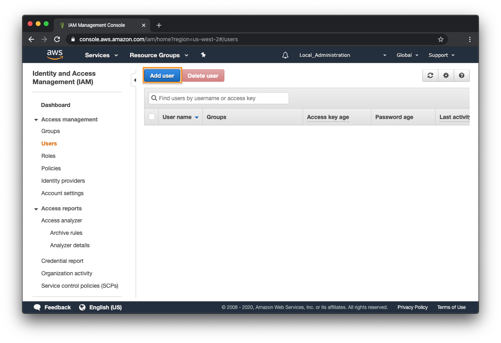The height and width of the screenshot is (343, 501).
Task: Open the Terms of Use link
Action: click(451, 307)
